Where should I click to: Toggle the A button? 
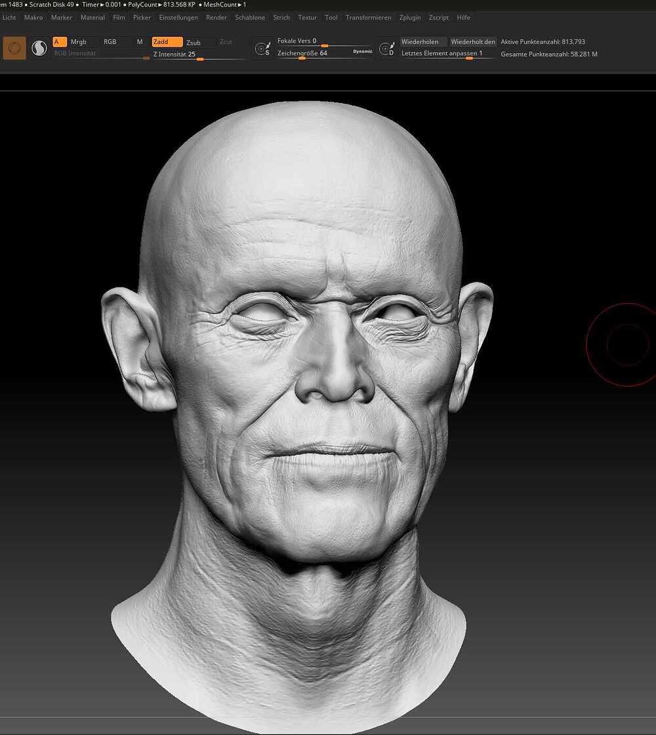60,42
